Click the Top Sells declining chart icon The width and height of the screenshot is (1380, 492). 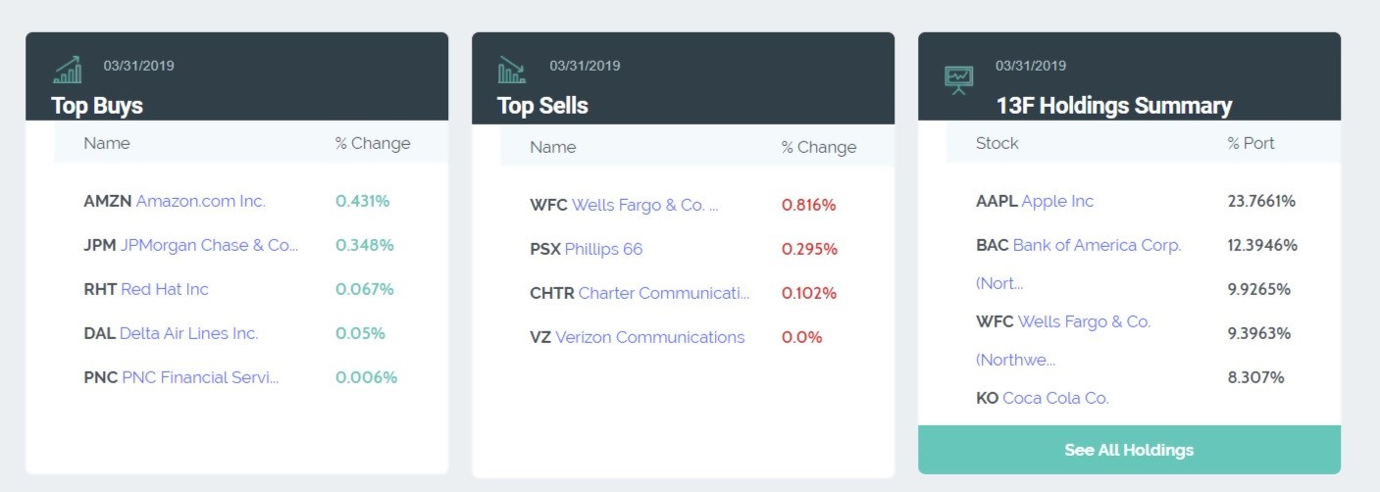(512, 70)
